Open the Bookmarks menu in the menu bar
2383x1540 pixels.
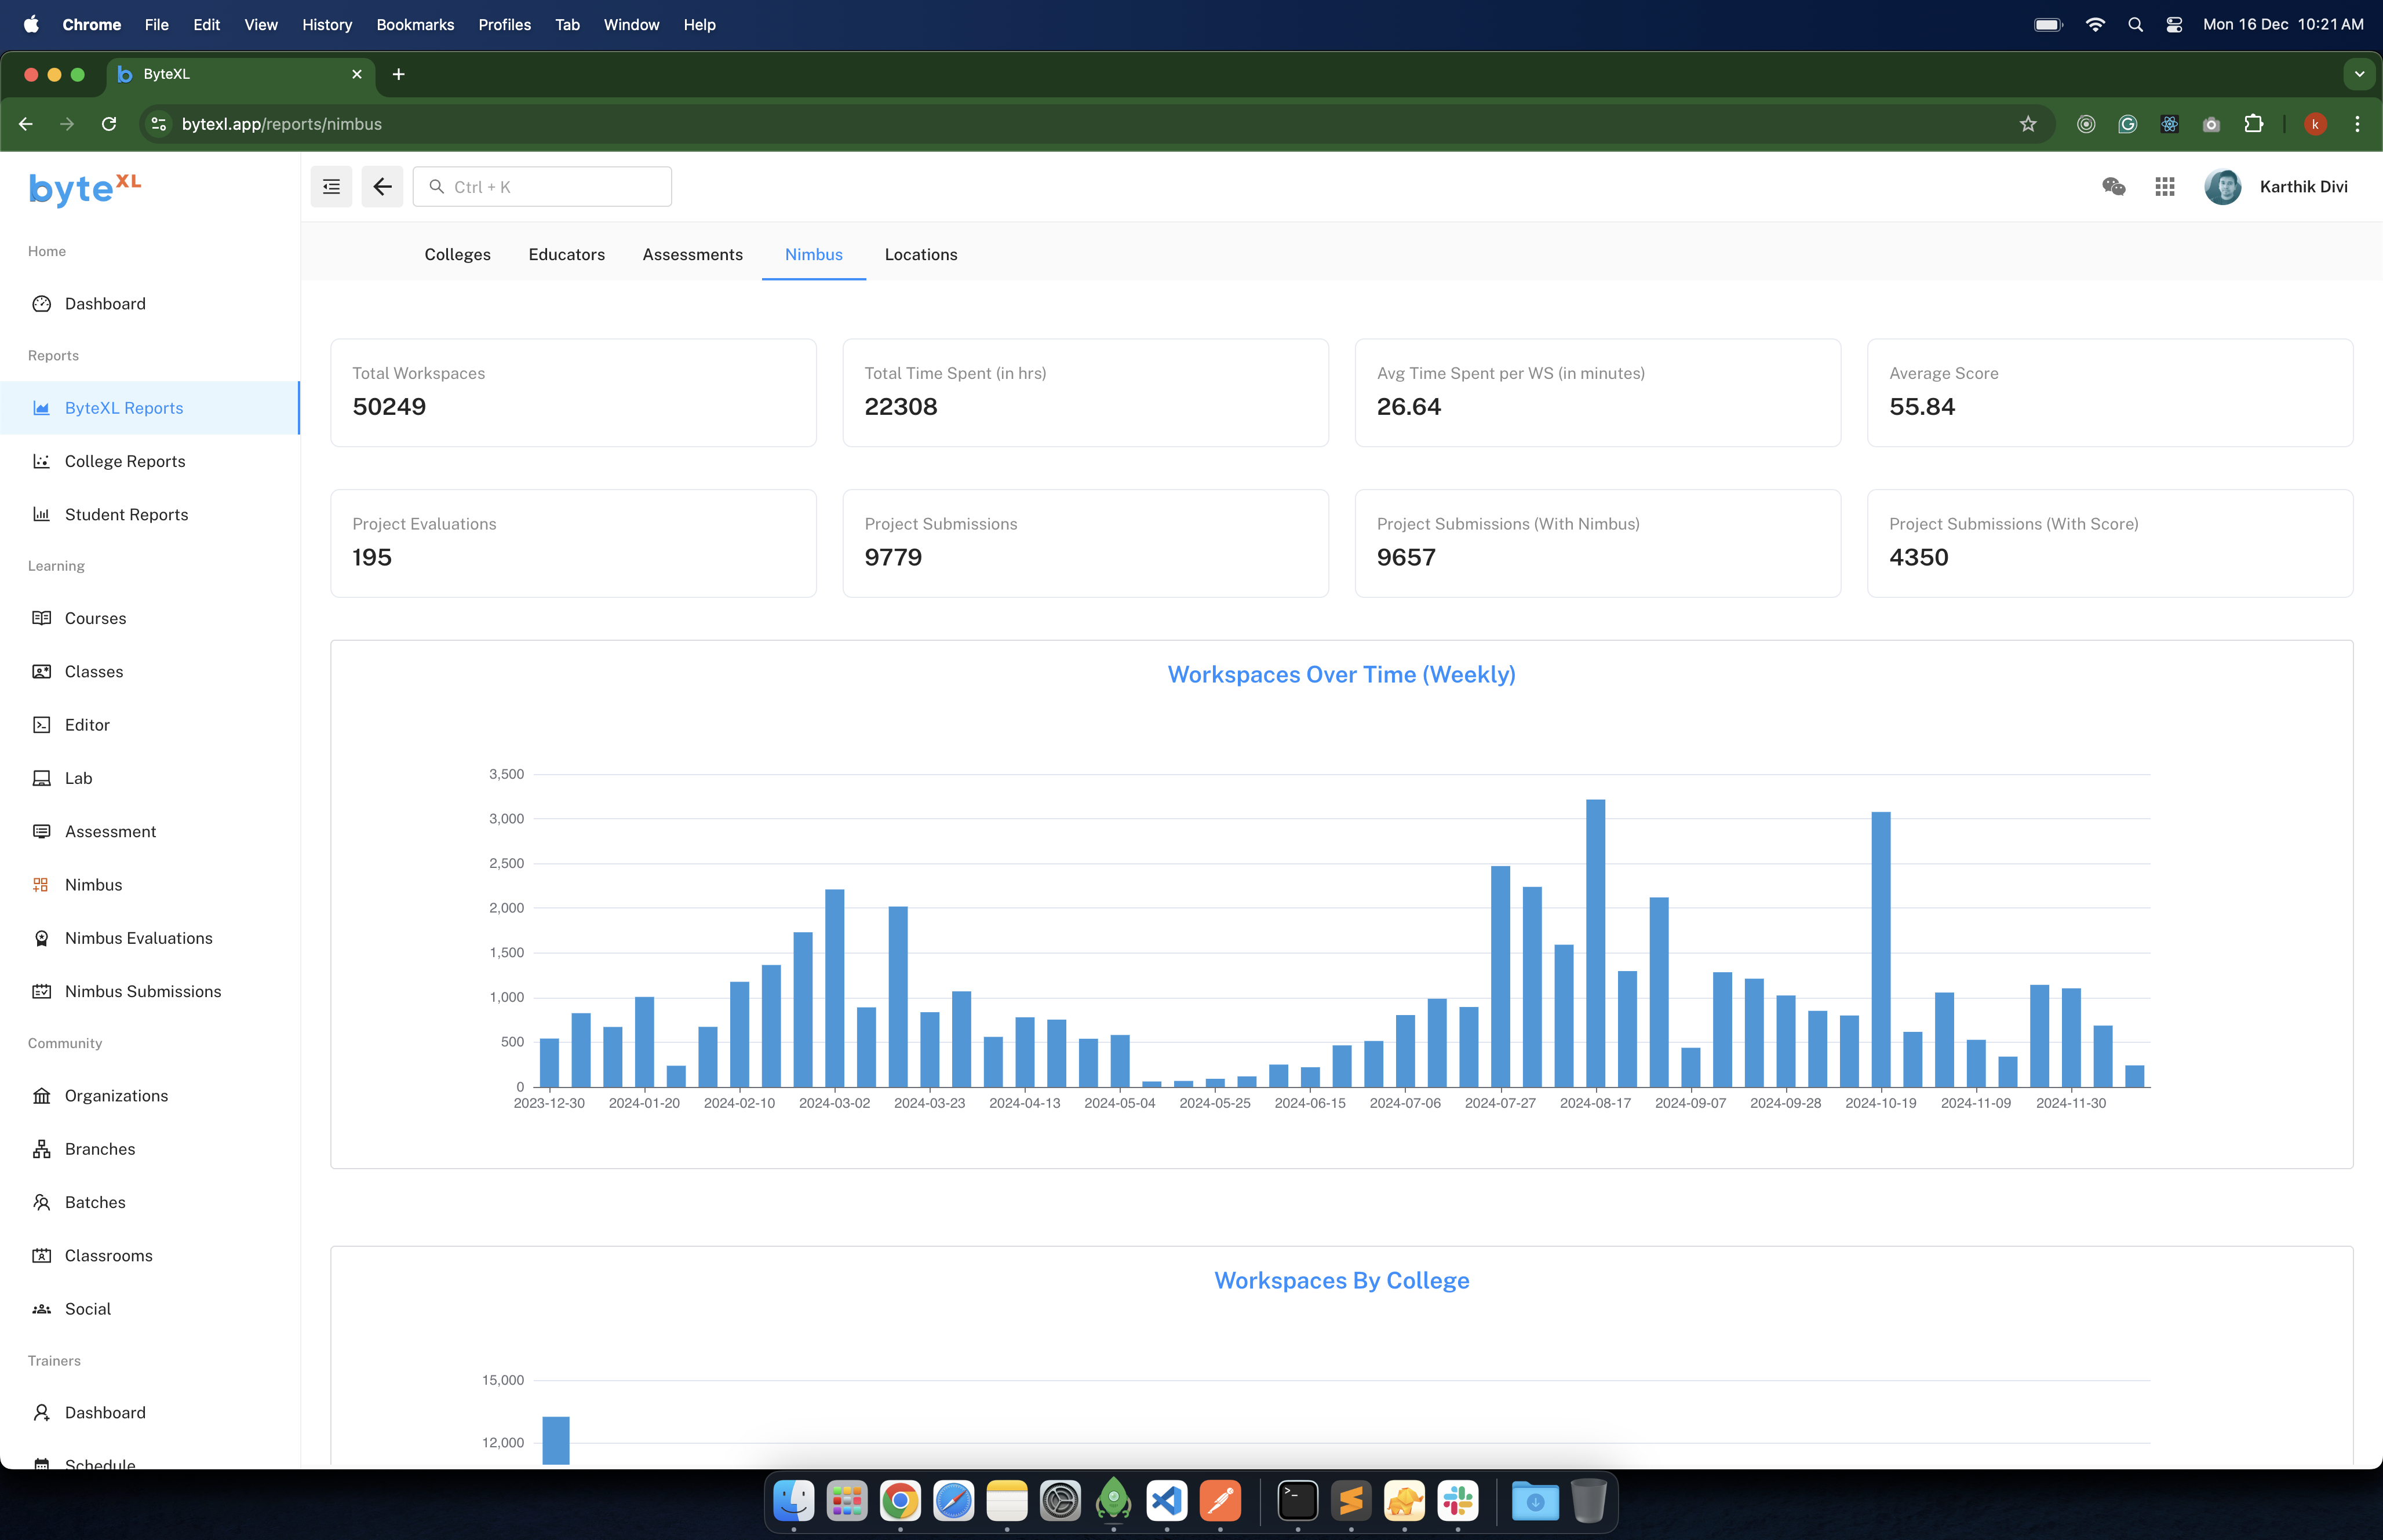tap(415, 25)
